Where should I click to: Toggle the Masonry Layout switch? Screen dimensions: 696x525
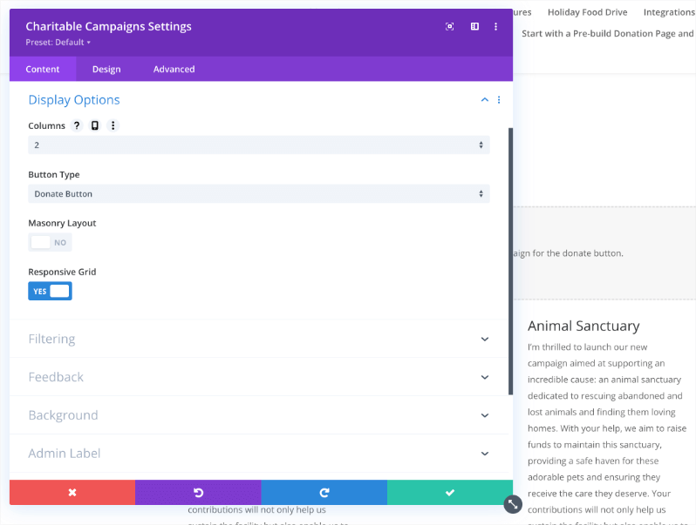(x=50, y=242)
